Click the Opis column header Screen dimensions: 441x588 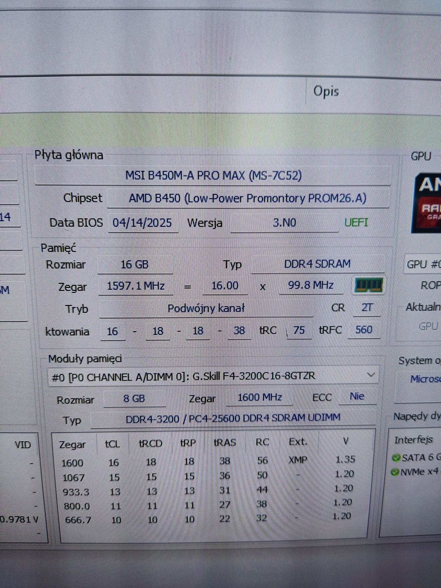pyautogui.click(x=326, y=91)
